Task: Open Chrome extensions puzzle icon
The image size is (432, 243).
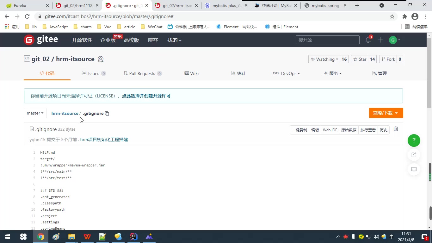Action: [x=404, y=16]
